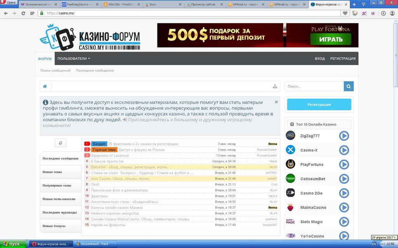
Task: Click the refresh icon button above sidebar tabs
Action: (x=60, y=143)
